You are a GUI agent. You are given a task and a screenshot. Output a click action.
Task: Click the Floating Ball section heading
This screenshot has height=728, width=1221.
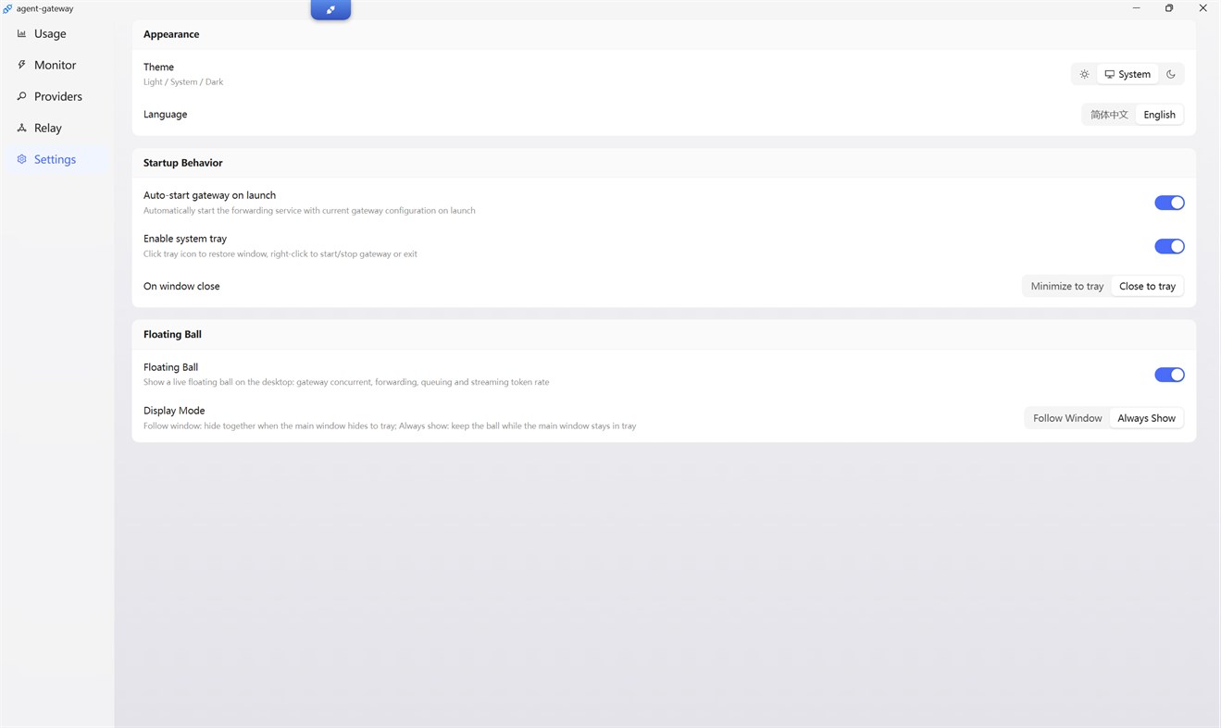tap(172, 334)
